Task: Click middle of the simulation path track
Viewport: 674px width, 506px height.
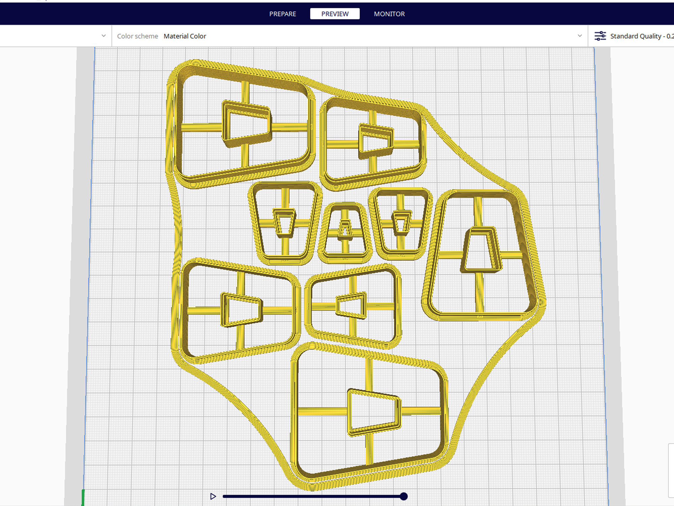Action: 313,496
